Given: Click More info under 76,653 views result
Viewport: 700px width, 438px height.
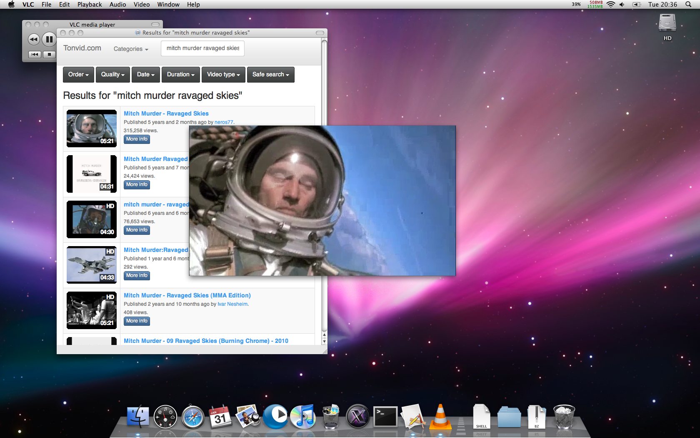Looking at the screenshot, I should pyautogui.click(x=137, y=230).
